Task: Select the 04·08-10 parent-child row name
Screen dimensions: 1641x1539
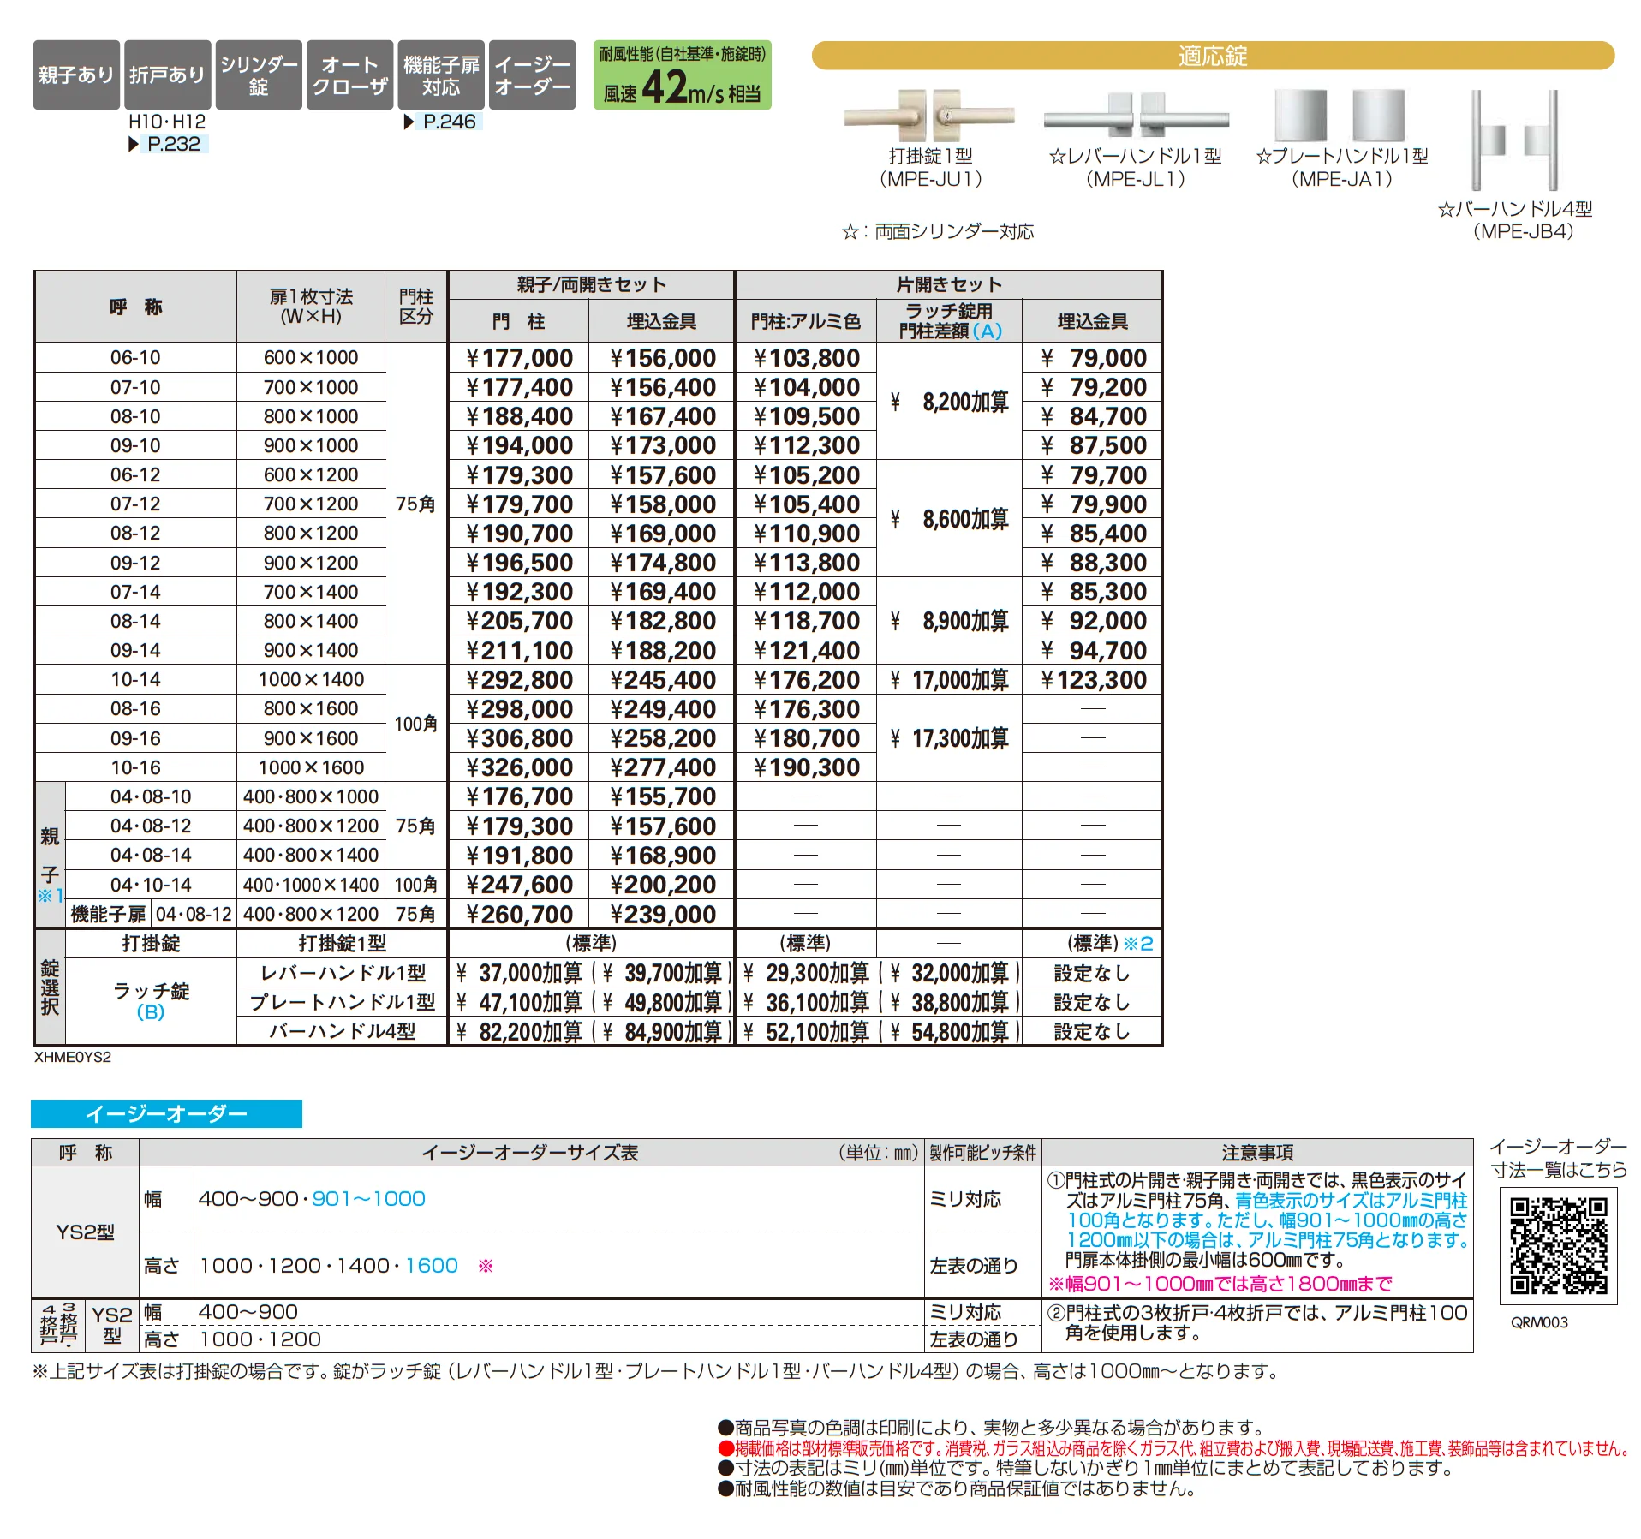Action: click(151, 796)
